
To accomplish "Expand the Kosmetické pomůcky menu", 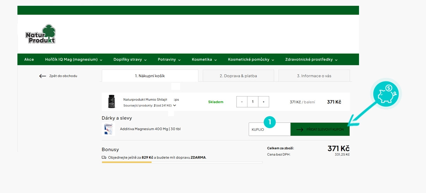I will pyautogui.click(x=251, y=59).
